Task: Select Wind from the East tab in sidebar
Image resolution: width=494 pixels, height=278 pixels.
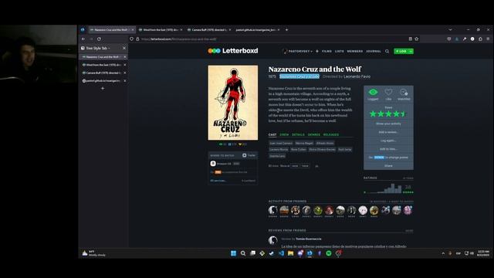Action: 103,65
